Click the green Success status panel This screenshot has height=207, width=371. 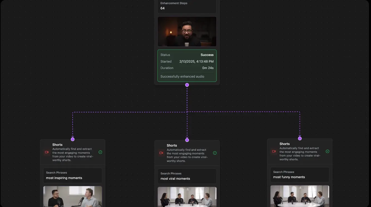(187, 66)
